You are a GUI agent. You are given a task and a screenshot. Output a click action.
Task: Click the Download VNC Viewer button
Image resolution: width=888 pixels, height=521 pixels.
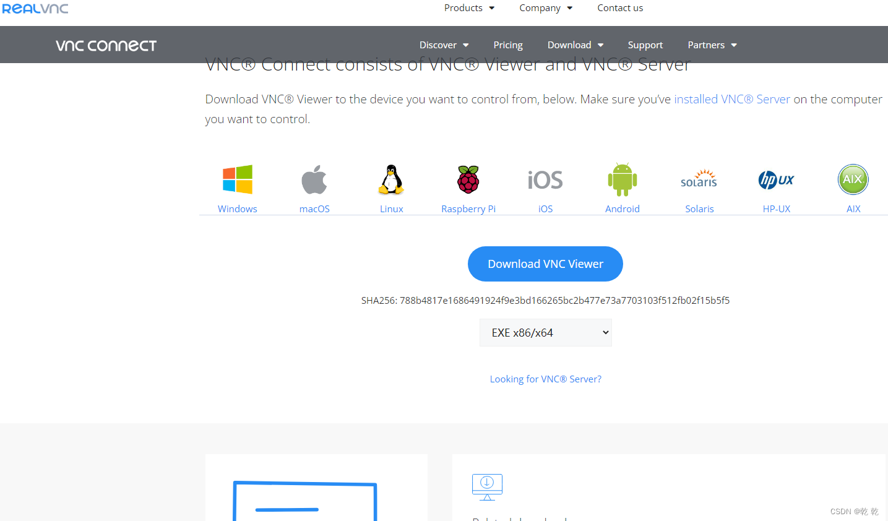(x=545, y=264)
